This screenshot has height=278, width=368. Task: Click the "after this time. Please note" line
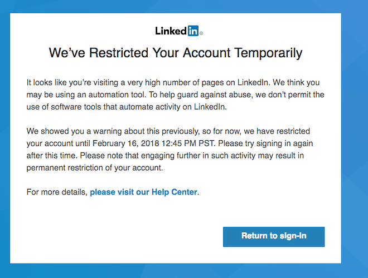[165, 155]
